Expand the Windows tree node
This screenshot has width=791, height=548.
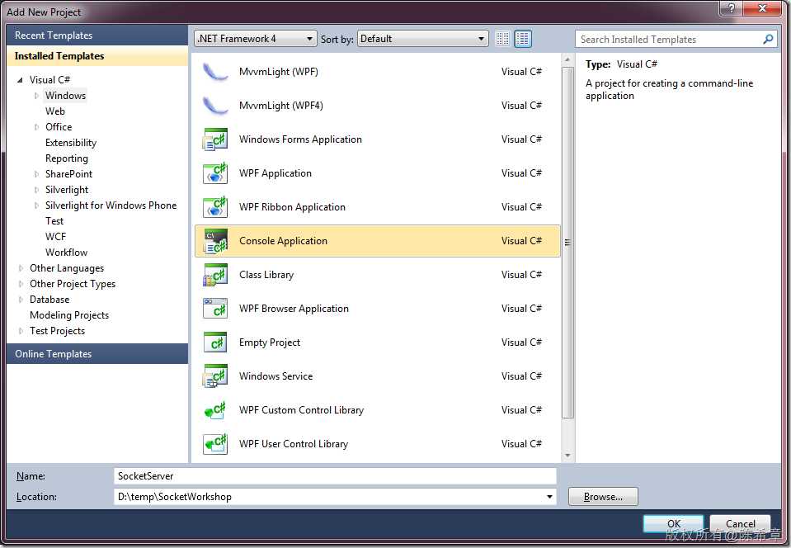point(36,96)
